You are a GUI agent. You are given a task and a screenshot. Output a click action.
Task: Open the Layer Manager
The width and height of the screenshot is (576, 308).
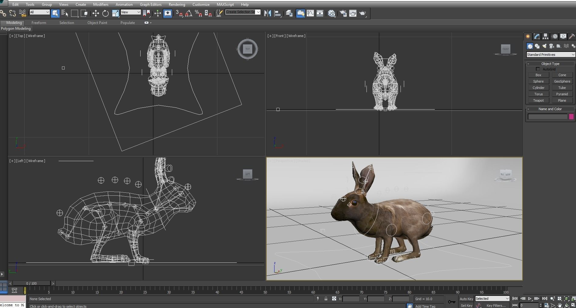point(289,13)
